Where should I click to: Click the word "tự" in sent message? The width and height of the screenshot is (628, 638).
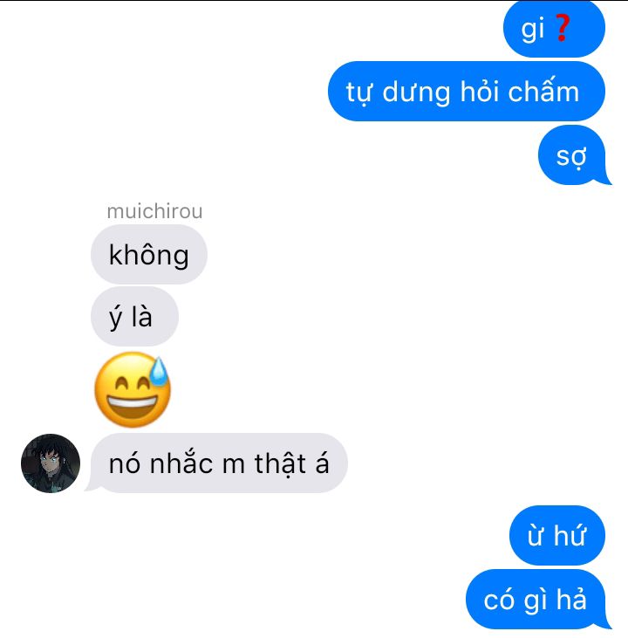click(358, 93)
